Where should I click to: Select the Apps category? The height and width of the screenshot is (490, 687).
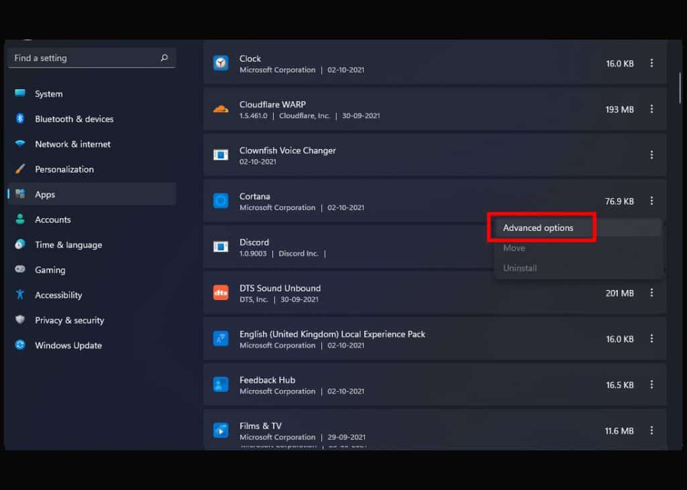(92, 194)
